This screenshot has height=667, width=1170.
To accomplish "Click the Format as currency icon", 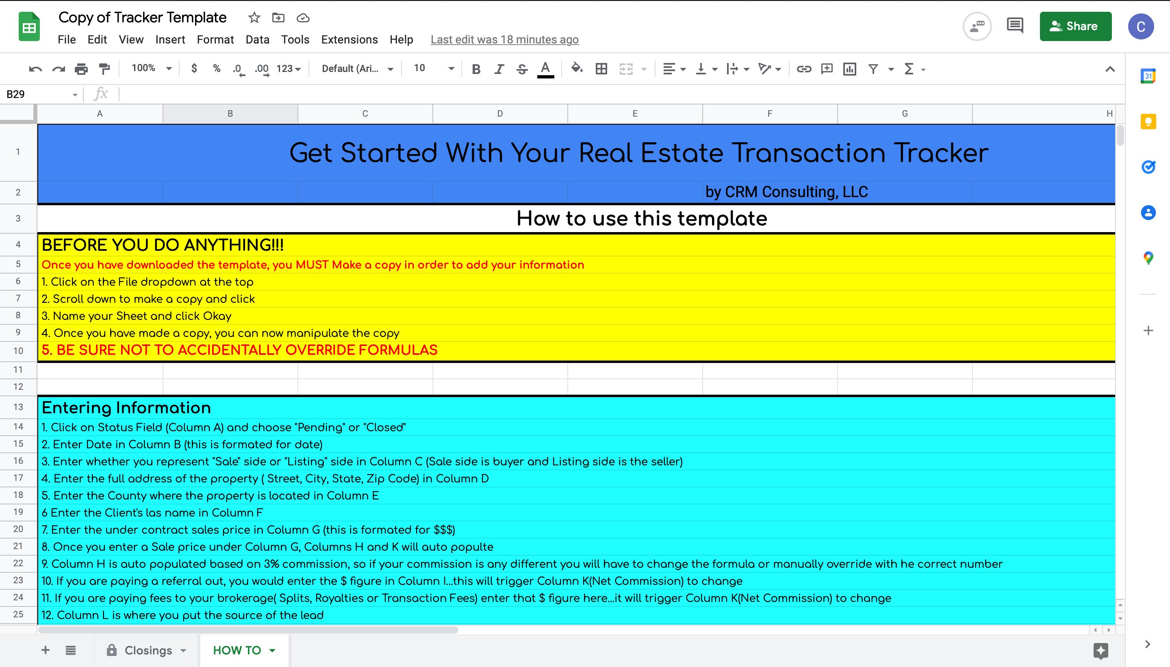I will [194, 69].
